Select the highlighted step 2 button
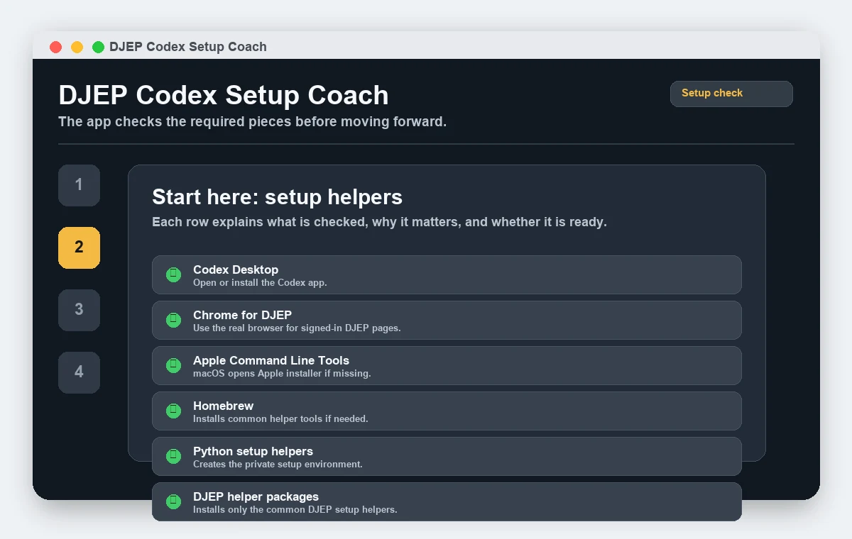 (79, 248)
